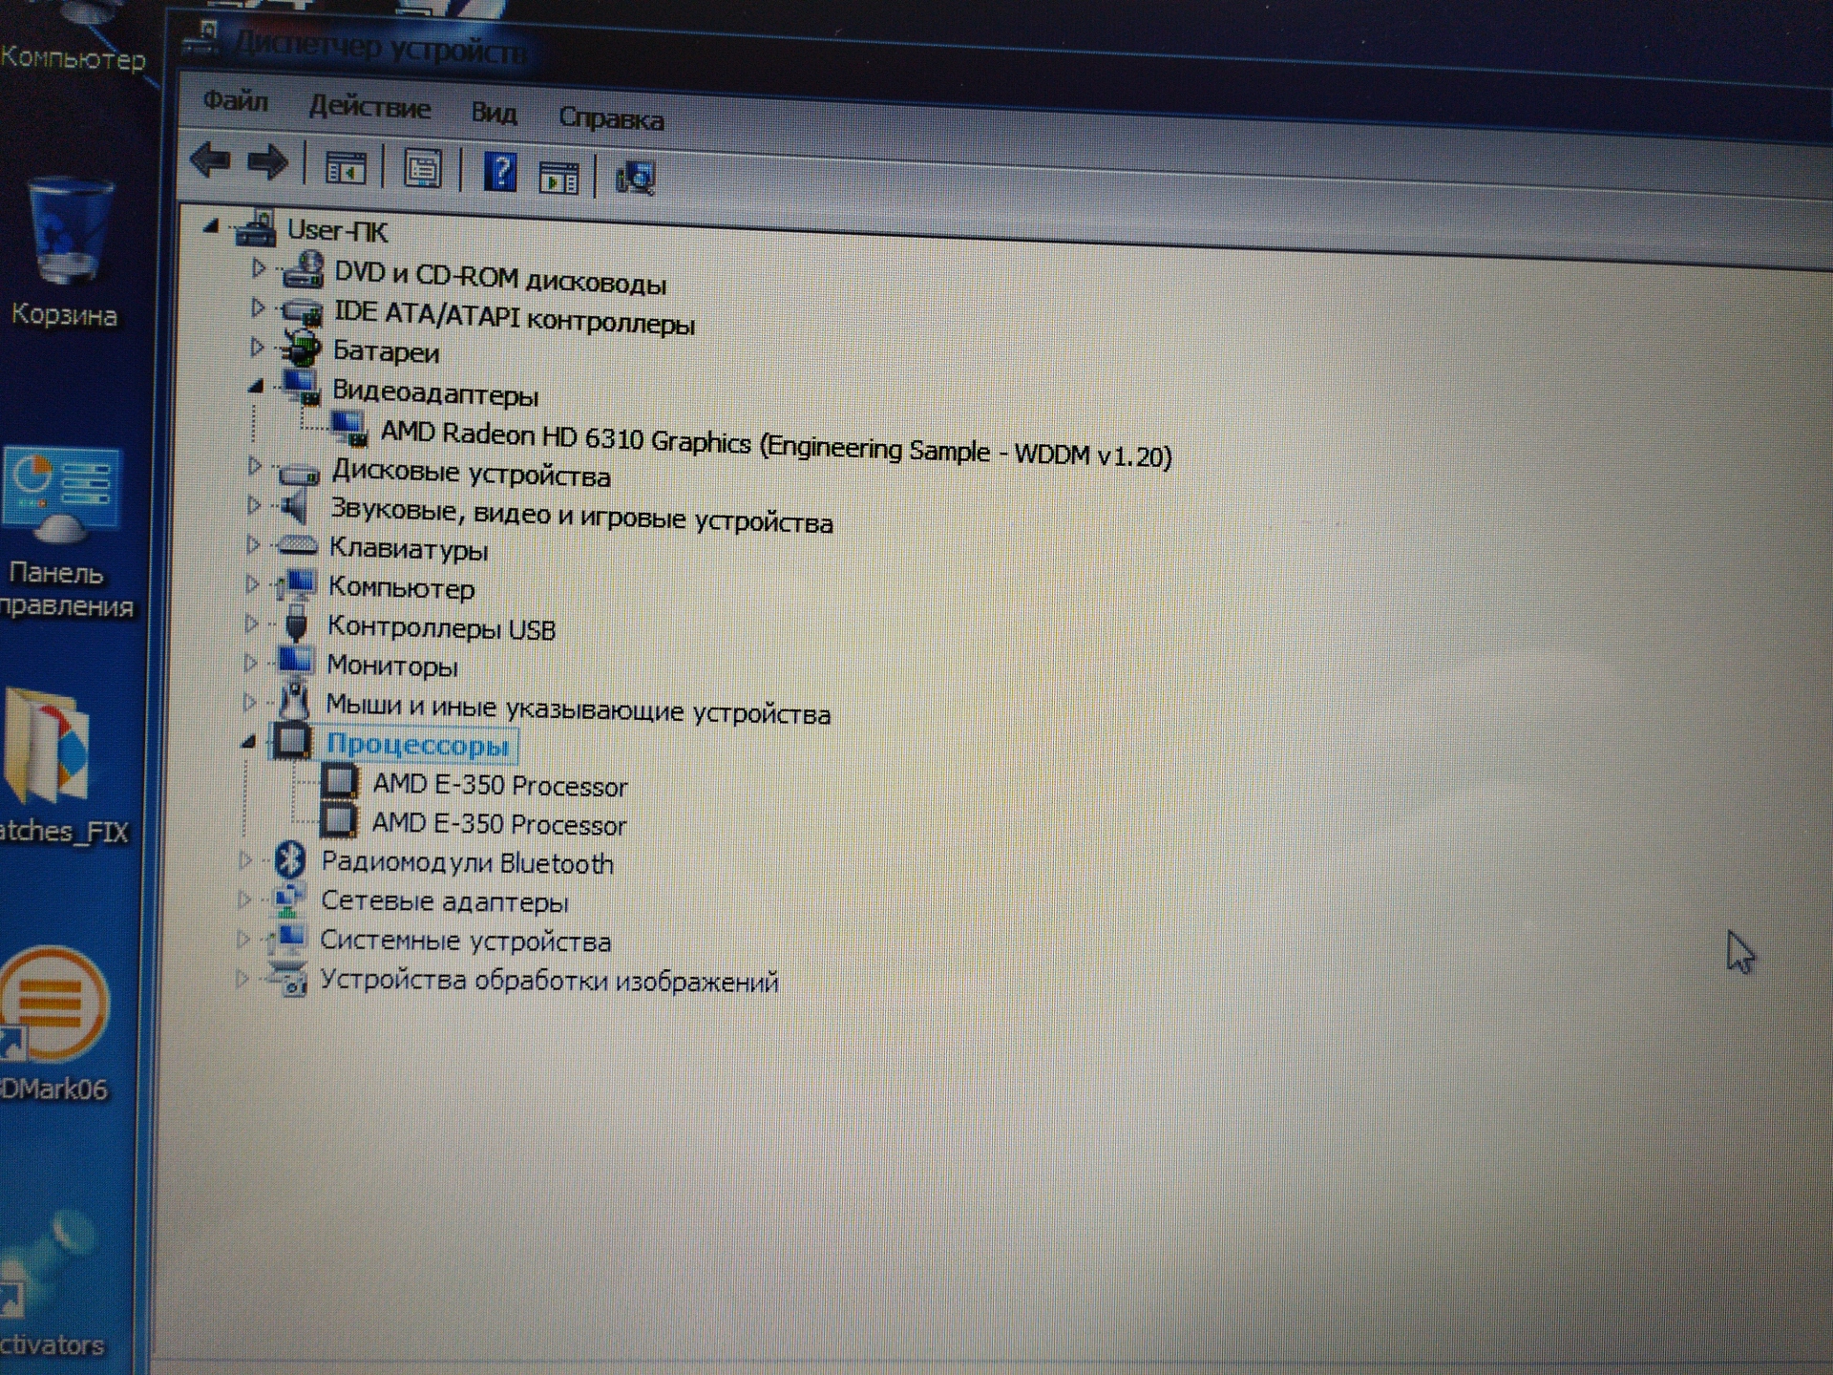Click the Клавиатуры keyboard icon

(x=297, y=546)
